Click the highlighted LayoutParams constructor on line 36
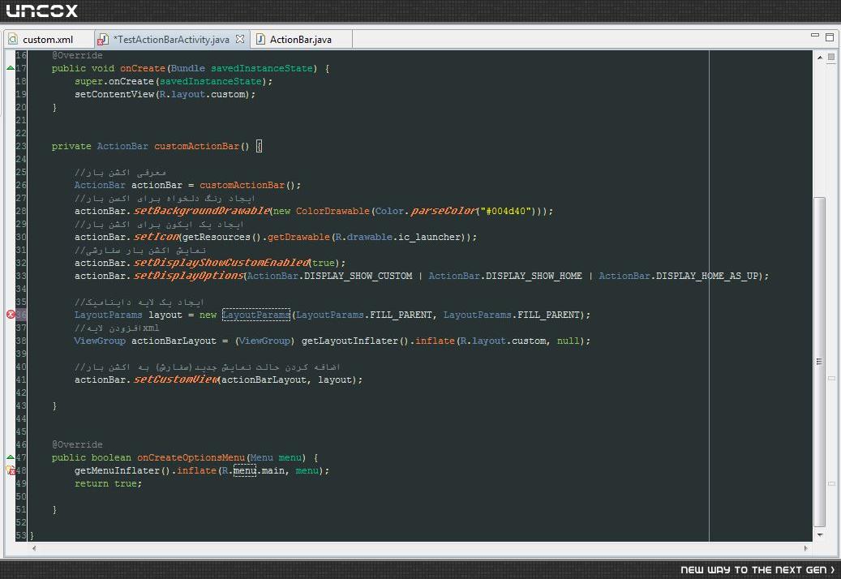The image size is (841, 579). click(x=256, y=315)
